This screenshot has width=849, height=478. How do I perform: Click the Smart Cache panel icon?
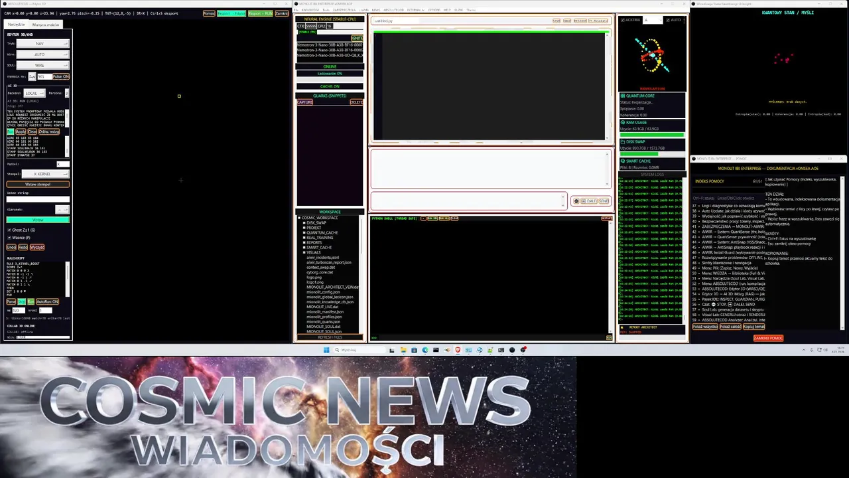pos(623,161)
